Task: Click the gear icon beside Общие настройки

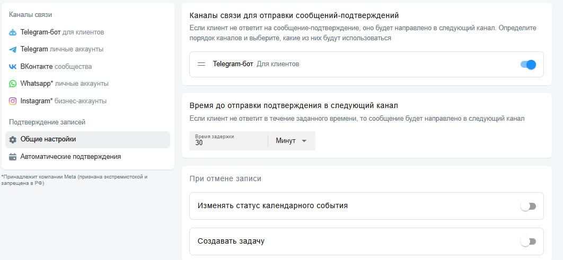Action: coord(13,140)
